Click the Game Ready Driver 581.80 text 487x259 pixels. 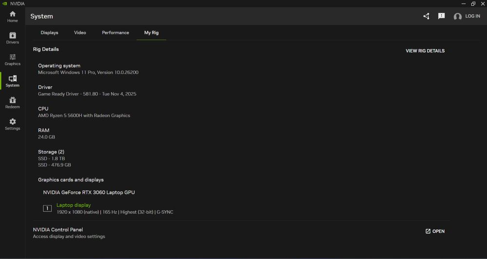click(87, 94)
